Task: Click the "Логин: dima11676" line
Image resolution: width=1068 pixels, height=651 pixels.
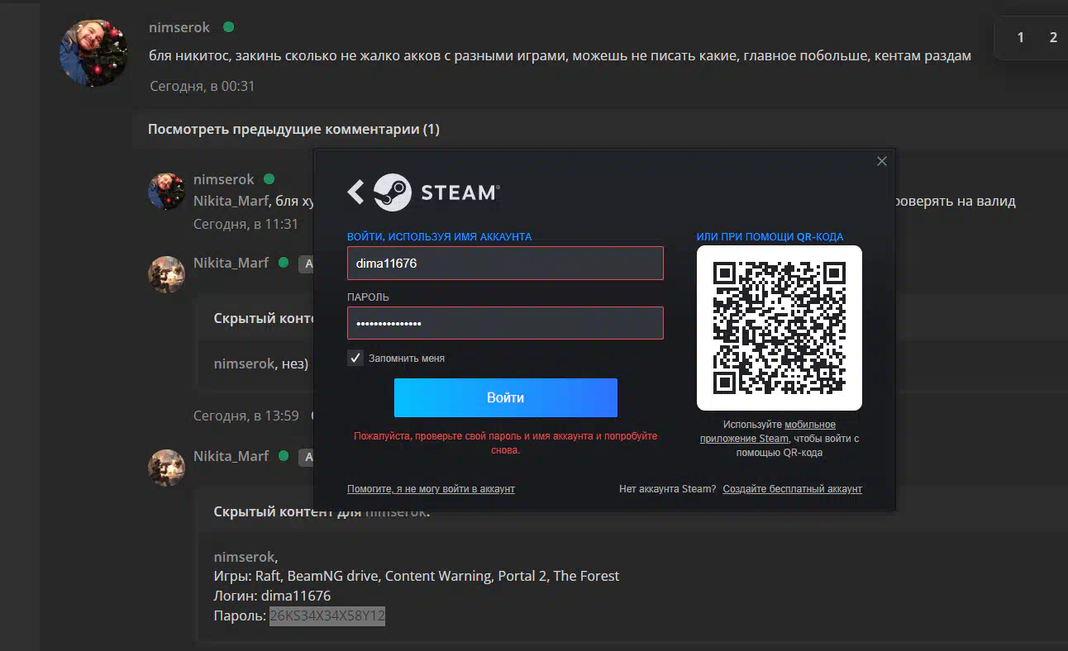Action: pyautogui.click(x=272, y=596)
